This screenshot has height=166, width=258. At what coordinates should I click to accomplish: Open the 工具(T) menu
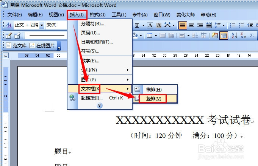coord(119,15)
